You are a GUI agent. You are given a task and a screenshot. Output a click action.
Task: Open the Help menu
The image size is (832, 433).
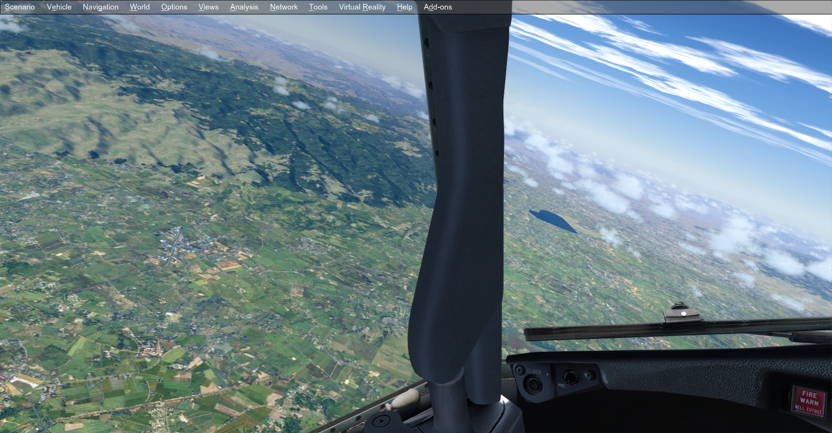tap(404, 7)
